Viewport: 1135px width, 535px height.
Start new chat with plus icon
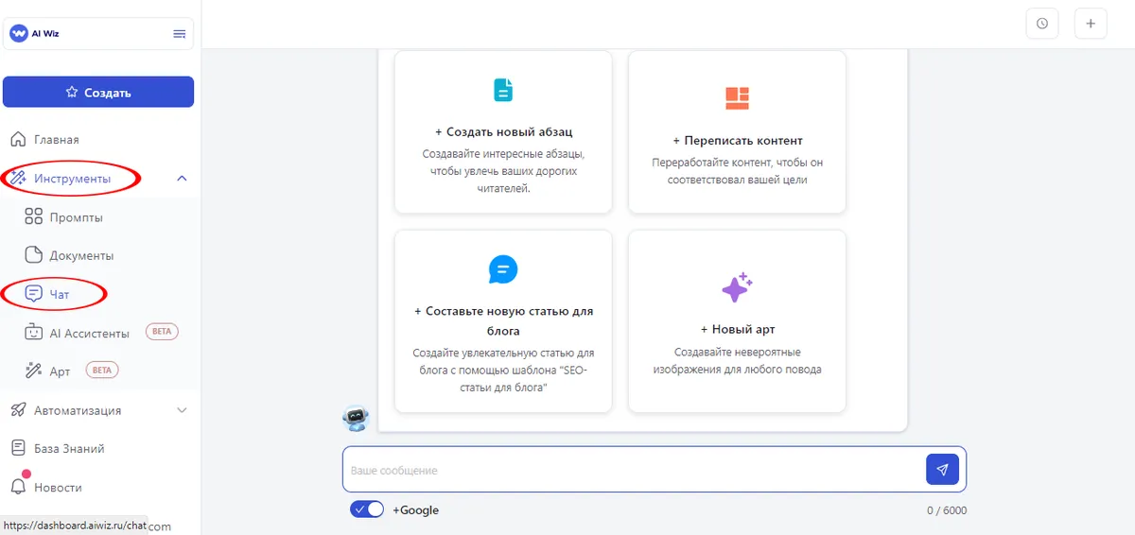click(1091, 24)
